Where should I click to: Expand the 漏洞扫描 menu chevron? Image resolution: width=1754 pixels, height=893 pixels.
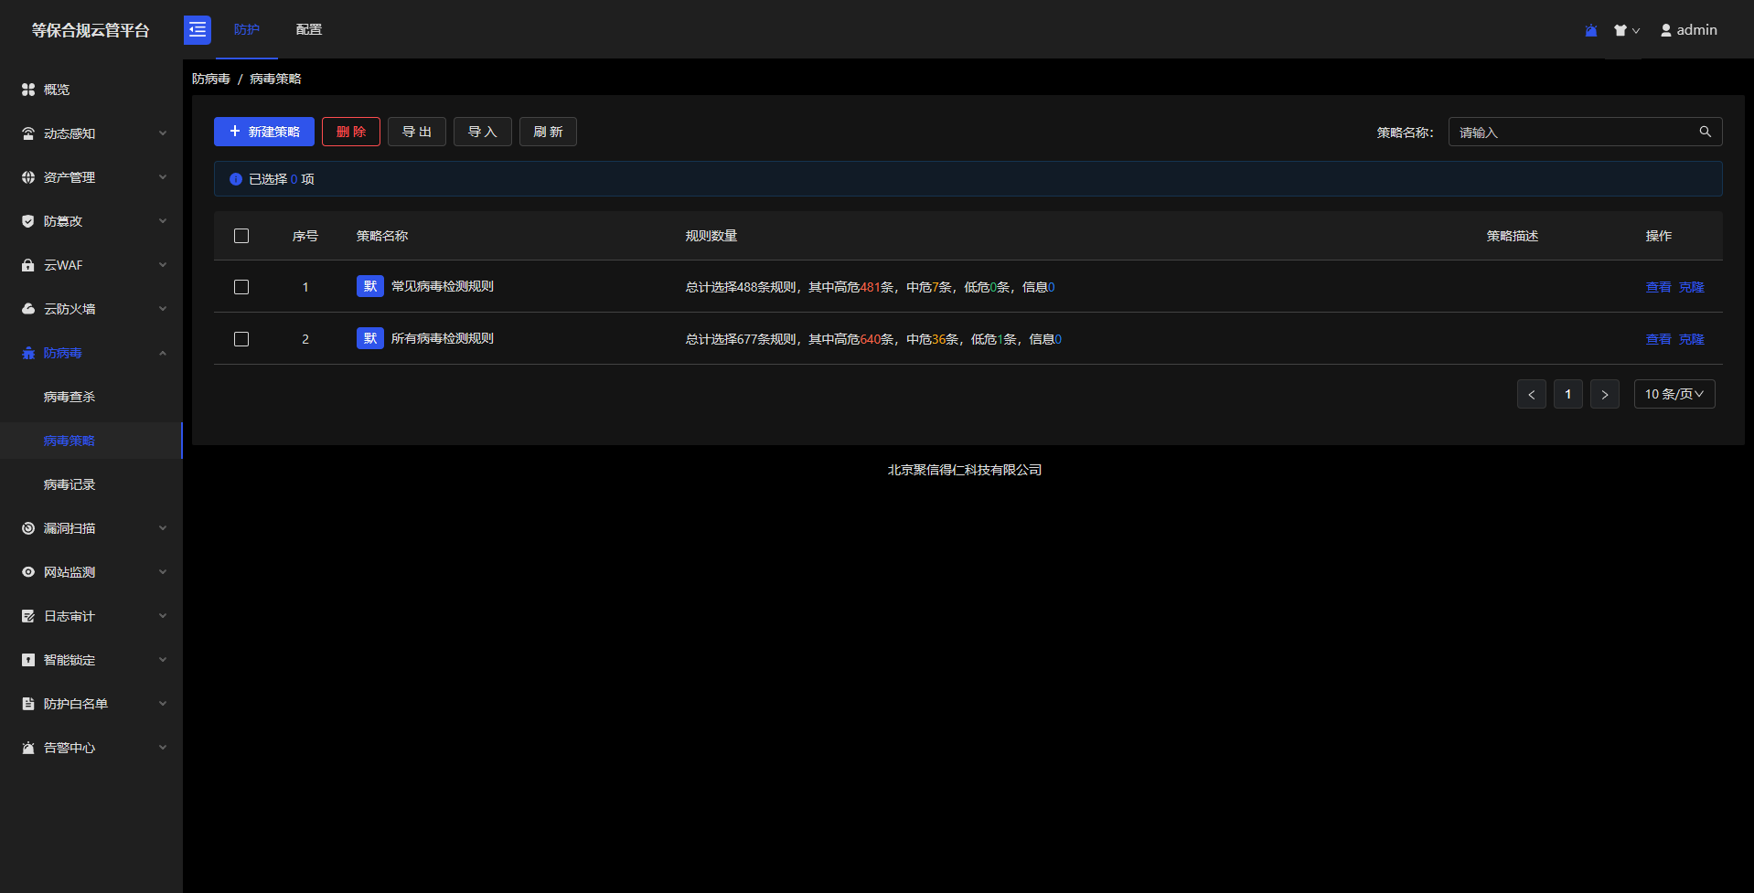pyautogui.click(x=163, y=528)
